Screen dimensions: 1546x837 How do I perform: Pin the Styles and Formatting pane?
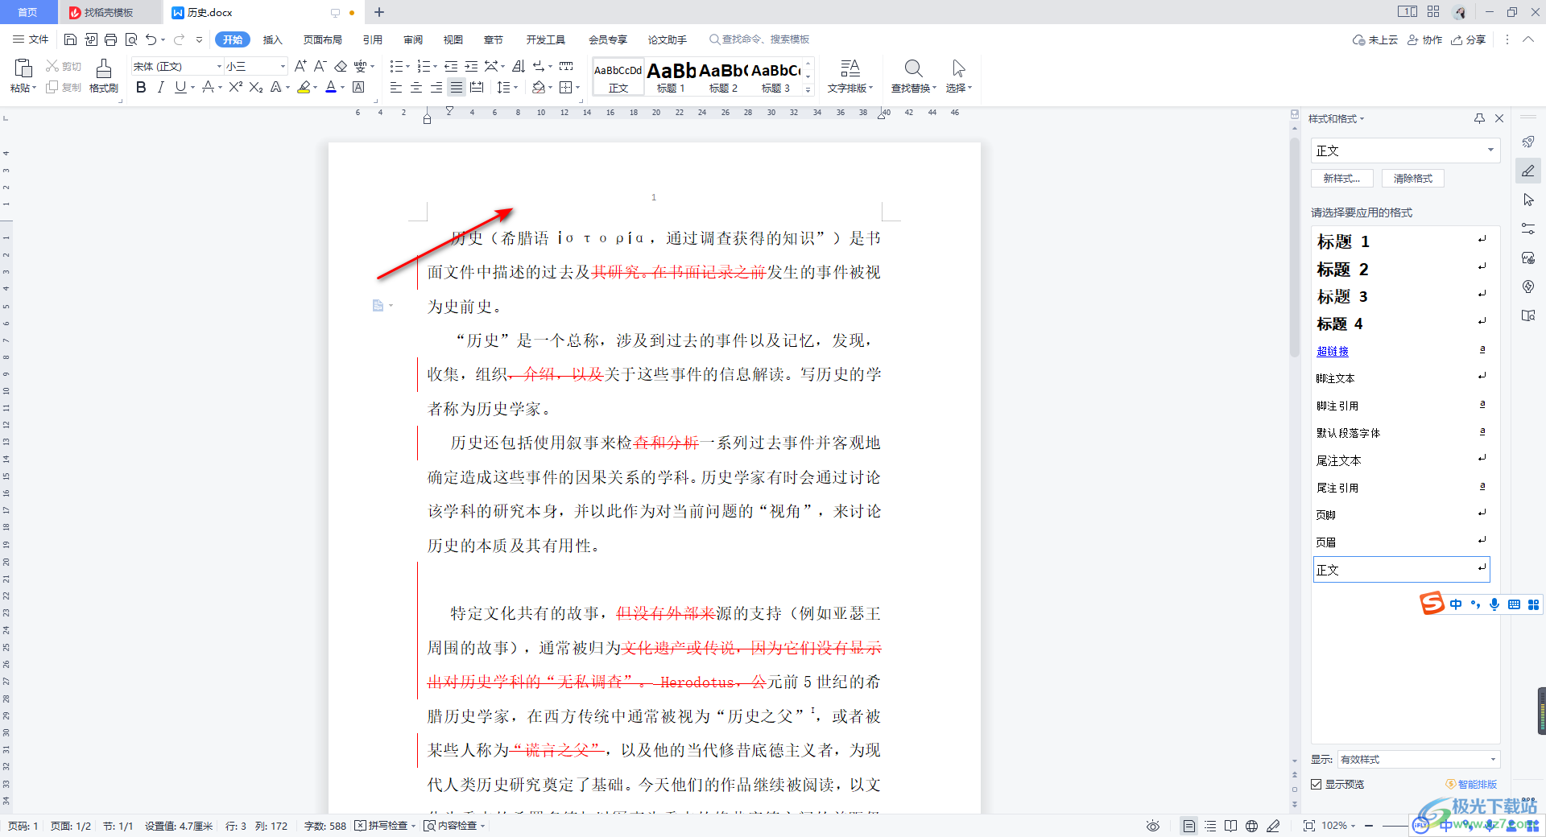(x=1479, y=118)
